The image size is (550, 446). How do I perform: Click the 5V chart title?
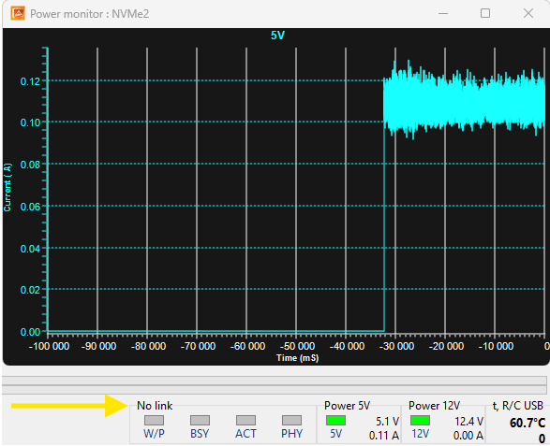point(277,36)
